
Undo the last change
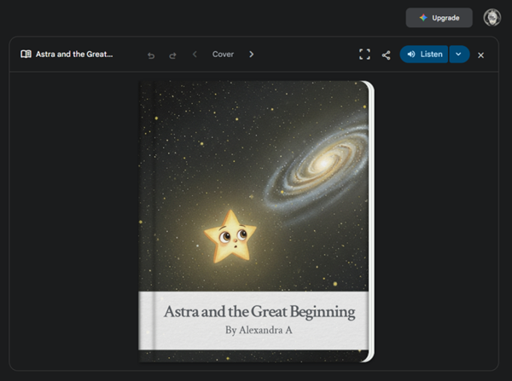click(x=151, y=55)
